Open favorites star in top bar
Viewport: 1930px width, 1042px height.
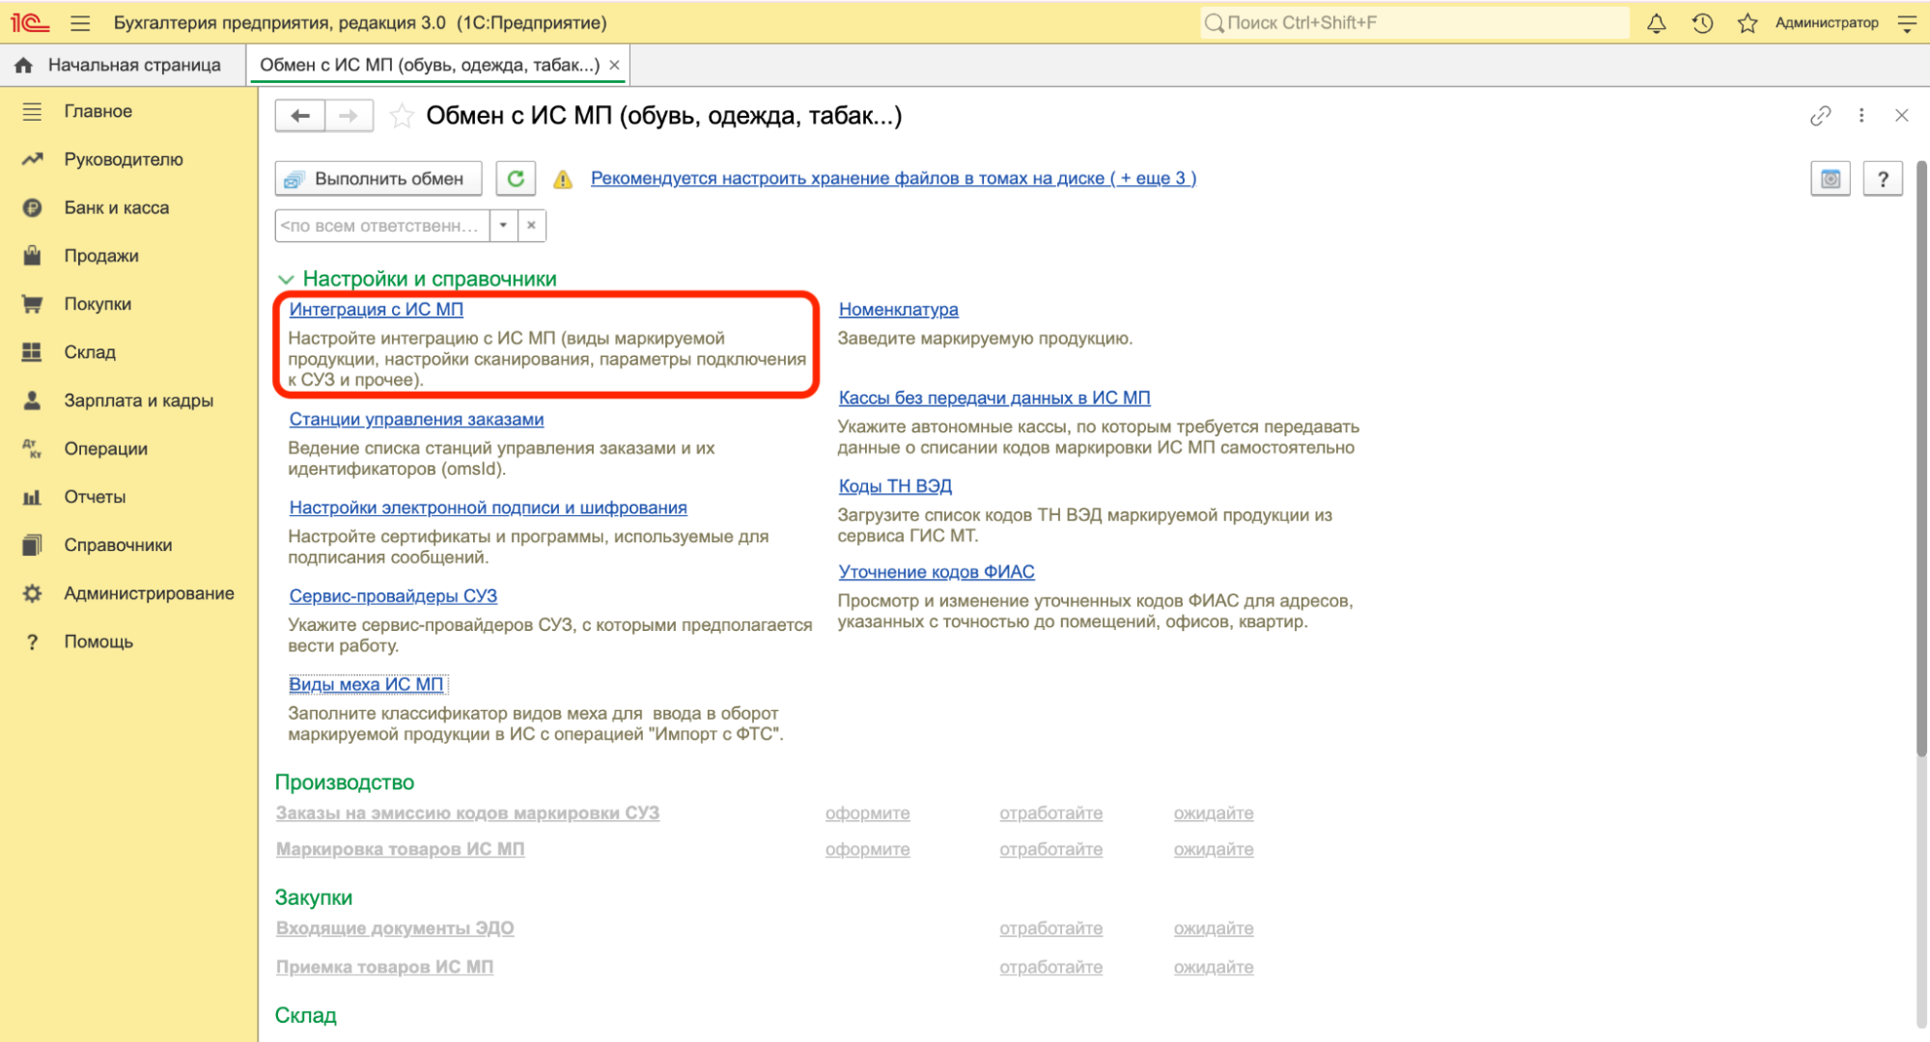pos(1747,23)
